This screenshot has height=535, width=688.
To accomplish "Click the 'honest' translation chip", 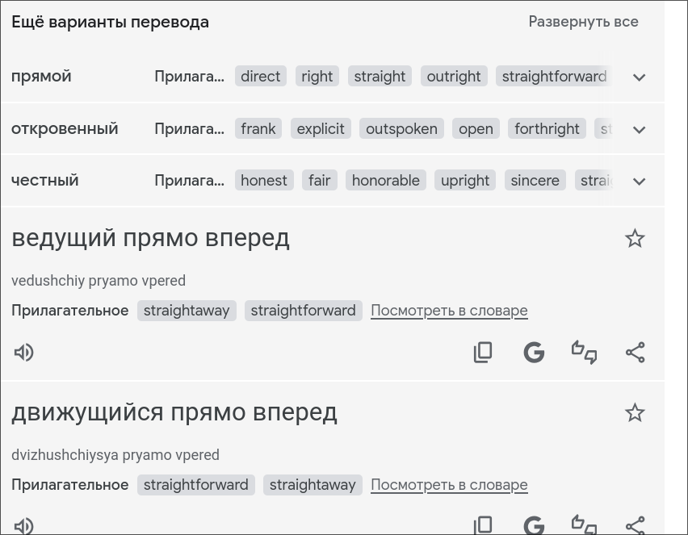I will tap(263, 181).
